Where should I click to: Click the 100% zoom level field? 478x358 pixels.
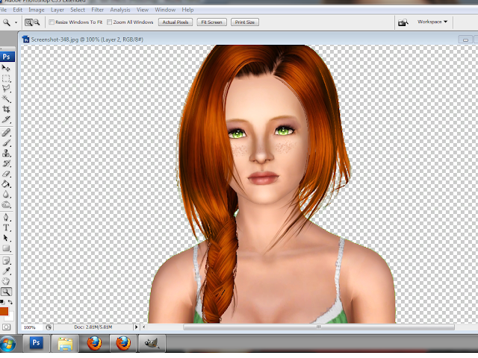(32, 327)
